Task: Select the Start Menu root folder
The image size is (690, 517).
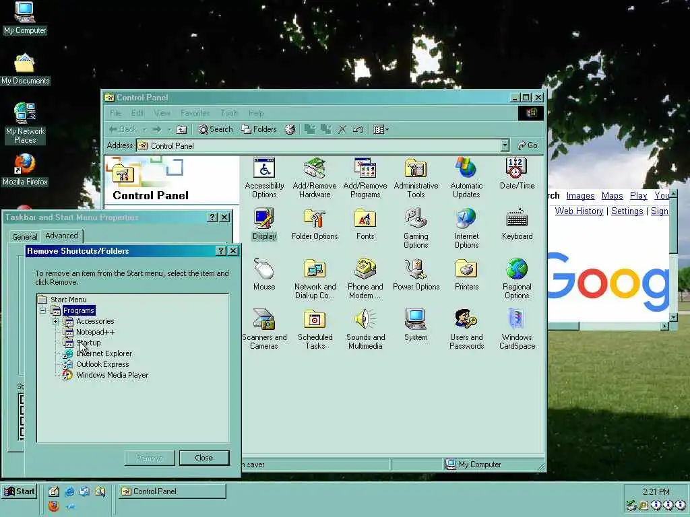Action: coord(68,300)
